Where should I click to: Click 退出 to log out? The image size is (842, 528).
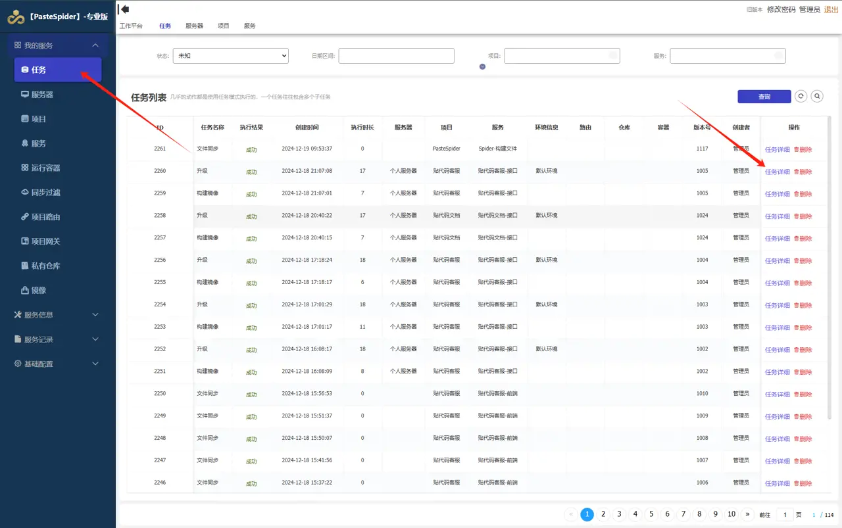pyautogui.click(x=831, y=10)
